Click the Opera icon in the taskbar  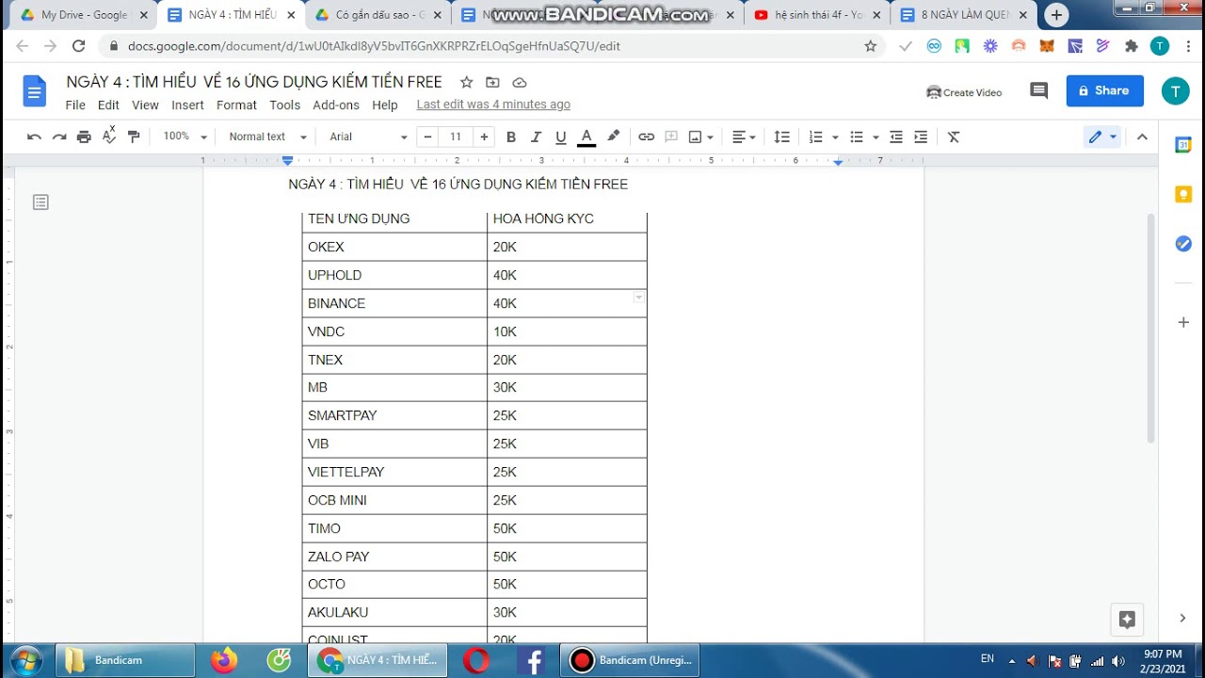pos(476,660)
